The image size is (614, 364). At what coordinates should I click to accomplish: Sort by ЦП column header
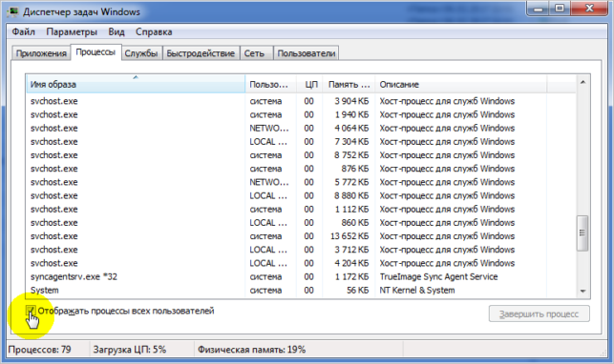point(309,84)
